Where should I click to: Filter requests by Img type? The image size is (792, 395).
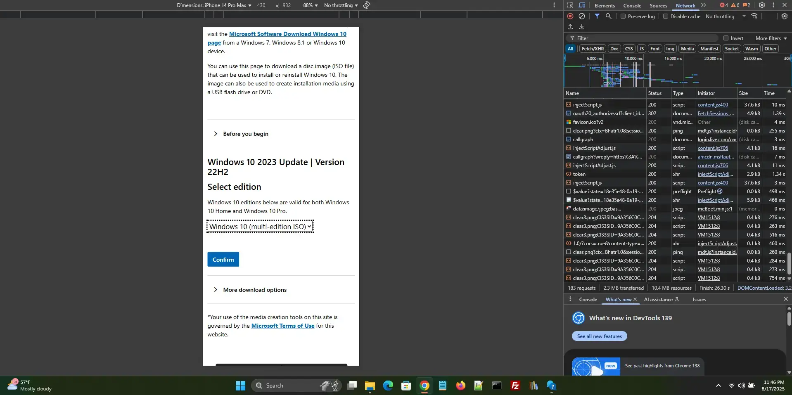pos(670,49)
